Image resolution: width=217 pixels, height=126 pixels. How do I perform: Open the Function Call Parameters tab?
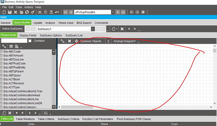[x=97, y=119]
